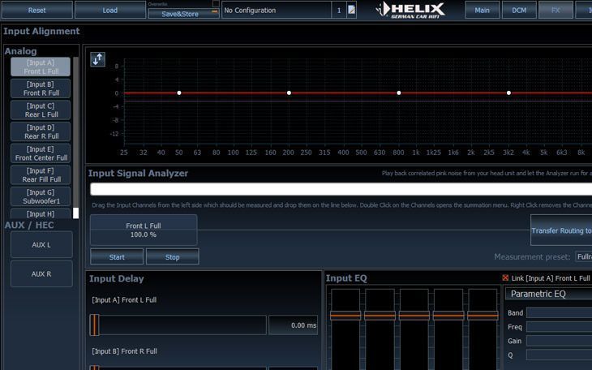
Task: Click the 0.00 ms delay value field
Action: point(293,325)
